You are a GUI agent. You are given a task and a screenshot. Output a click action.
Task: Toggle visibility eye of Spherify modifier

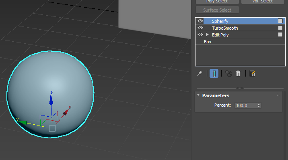pos(200,21)
